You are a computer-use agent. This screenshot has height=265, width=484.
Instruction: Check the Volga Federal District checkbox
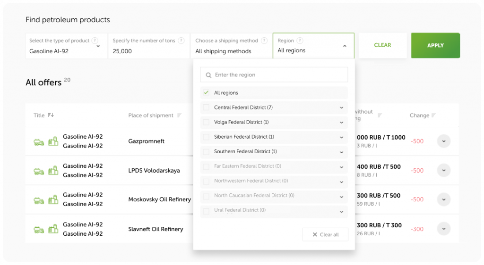206,122
